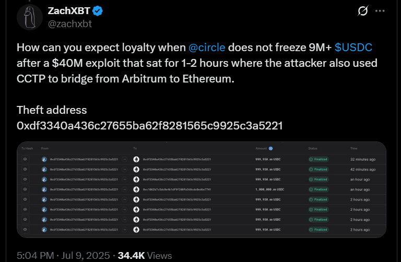This screenshot has height=262, width=401.
Task: Click the blue verified badge next to ZachXBT
Action: [98, 11]
